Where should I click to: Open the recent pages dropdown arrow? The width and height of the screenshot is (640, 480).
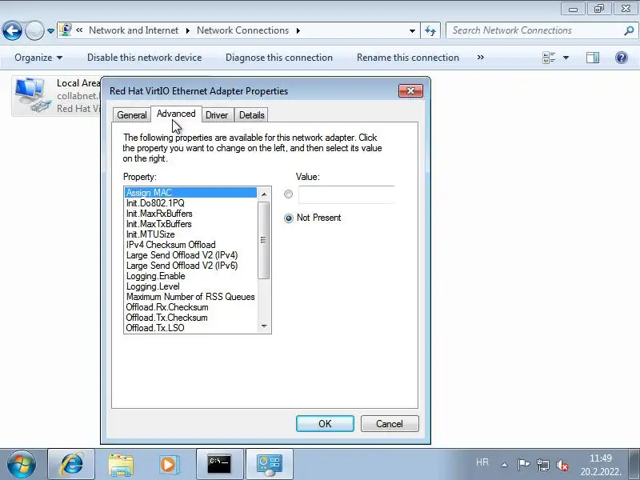coord(50,31)
